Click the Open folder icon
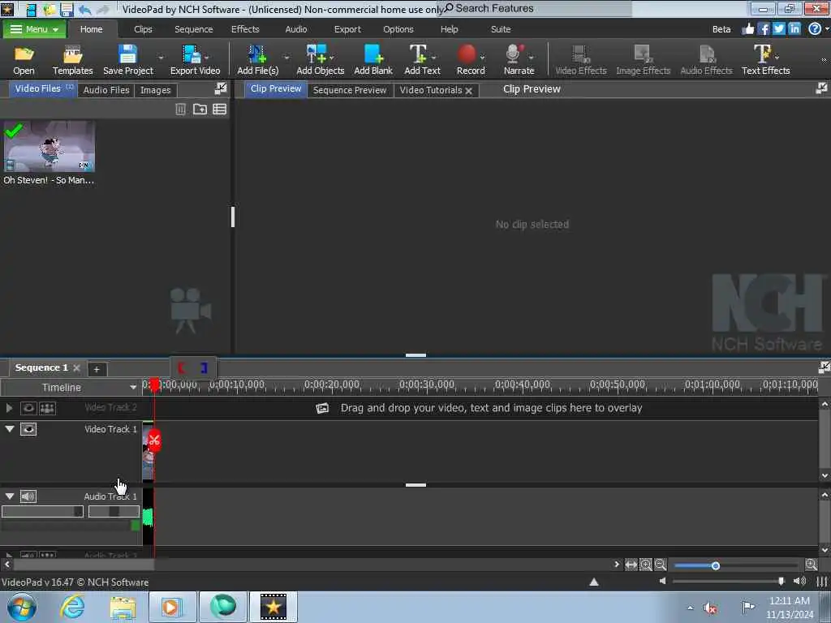Viewport: 831px width, 623px height. coord(24,54)
